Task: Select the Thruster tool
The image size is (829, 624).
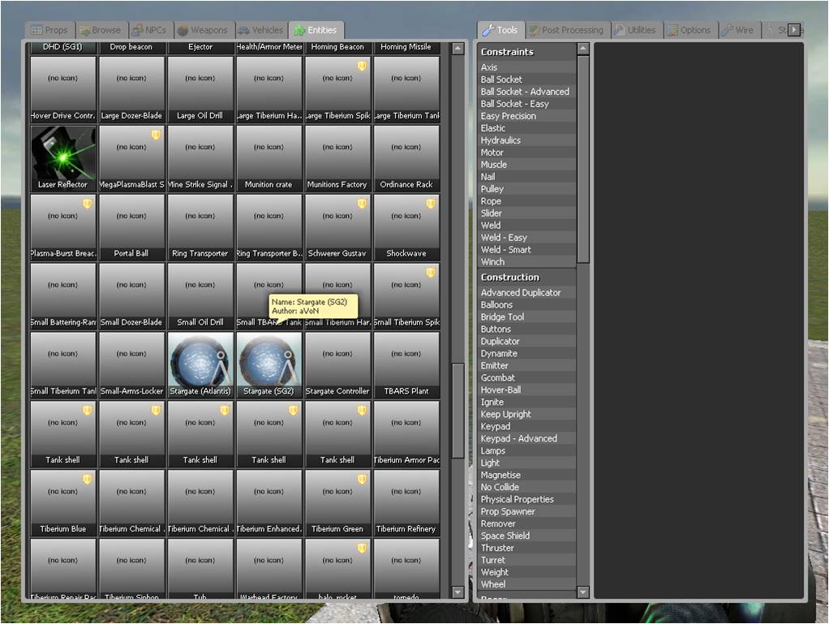Action: [x=526, y=548]
